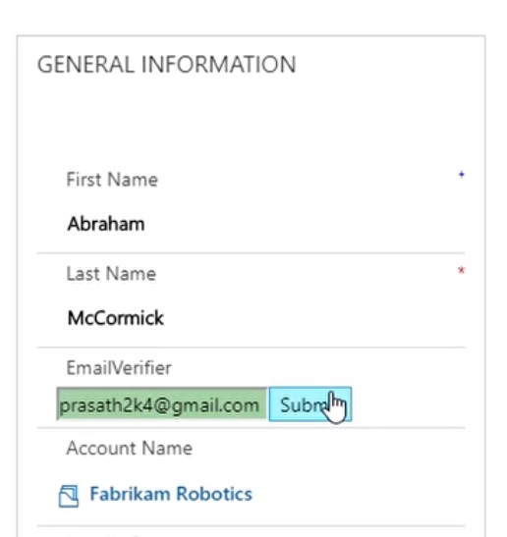Click the First Name label
This screenshot has width=507, height=537.
[112, 180]
